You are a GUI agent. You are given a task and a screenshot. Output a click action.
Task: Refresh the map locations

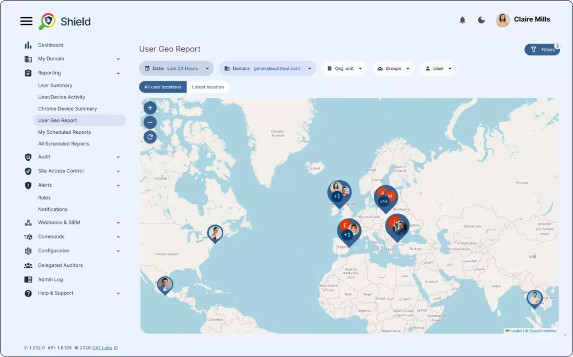click(x=149, y=137)
